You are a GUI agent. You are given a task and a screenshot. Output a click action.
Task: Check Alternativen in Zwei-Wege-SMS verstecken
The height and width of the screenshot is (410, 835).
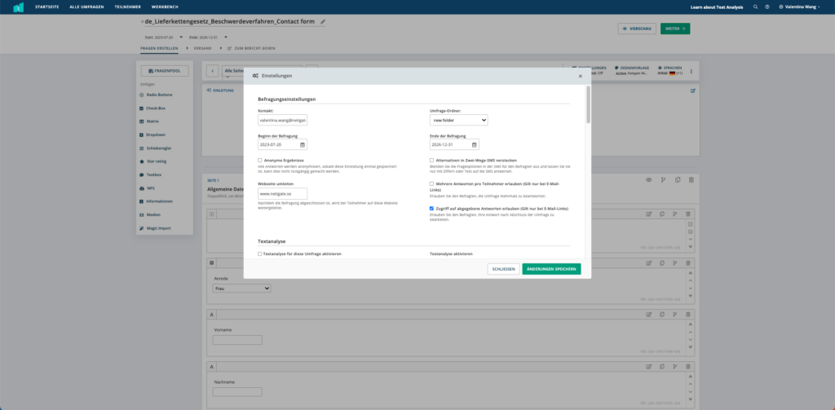pyautogui.click(x=432, y=161)
